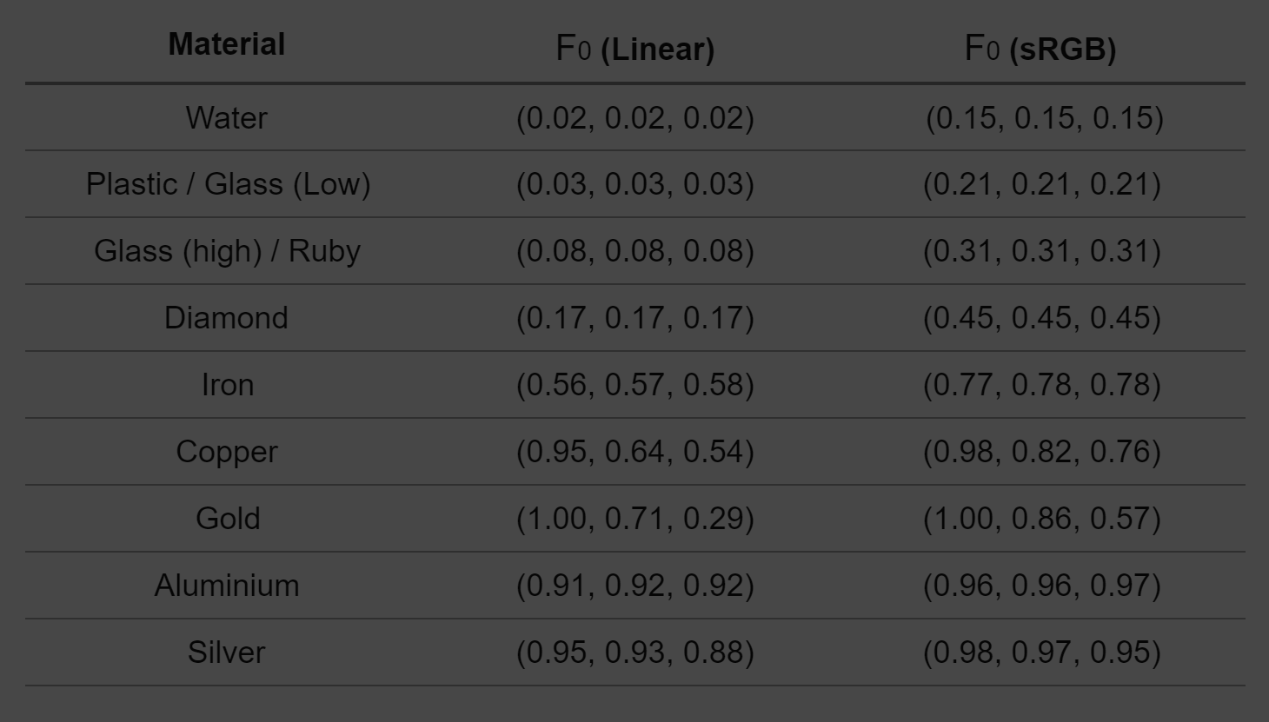
Task: Click the Aluminium material name
Action: [227, 586]
